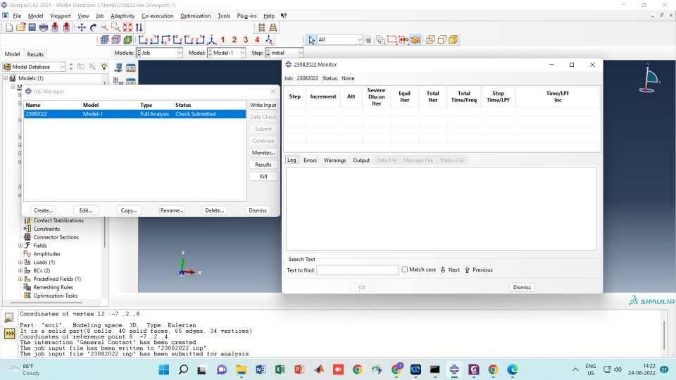Viewport: 676px width, 380px height.
Task: Apply custom view 1
Action: [223, 39]
